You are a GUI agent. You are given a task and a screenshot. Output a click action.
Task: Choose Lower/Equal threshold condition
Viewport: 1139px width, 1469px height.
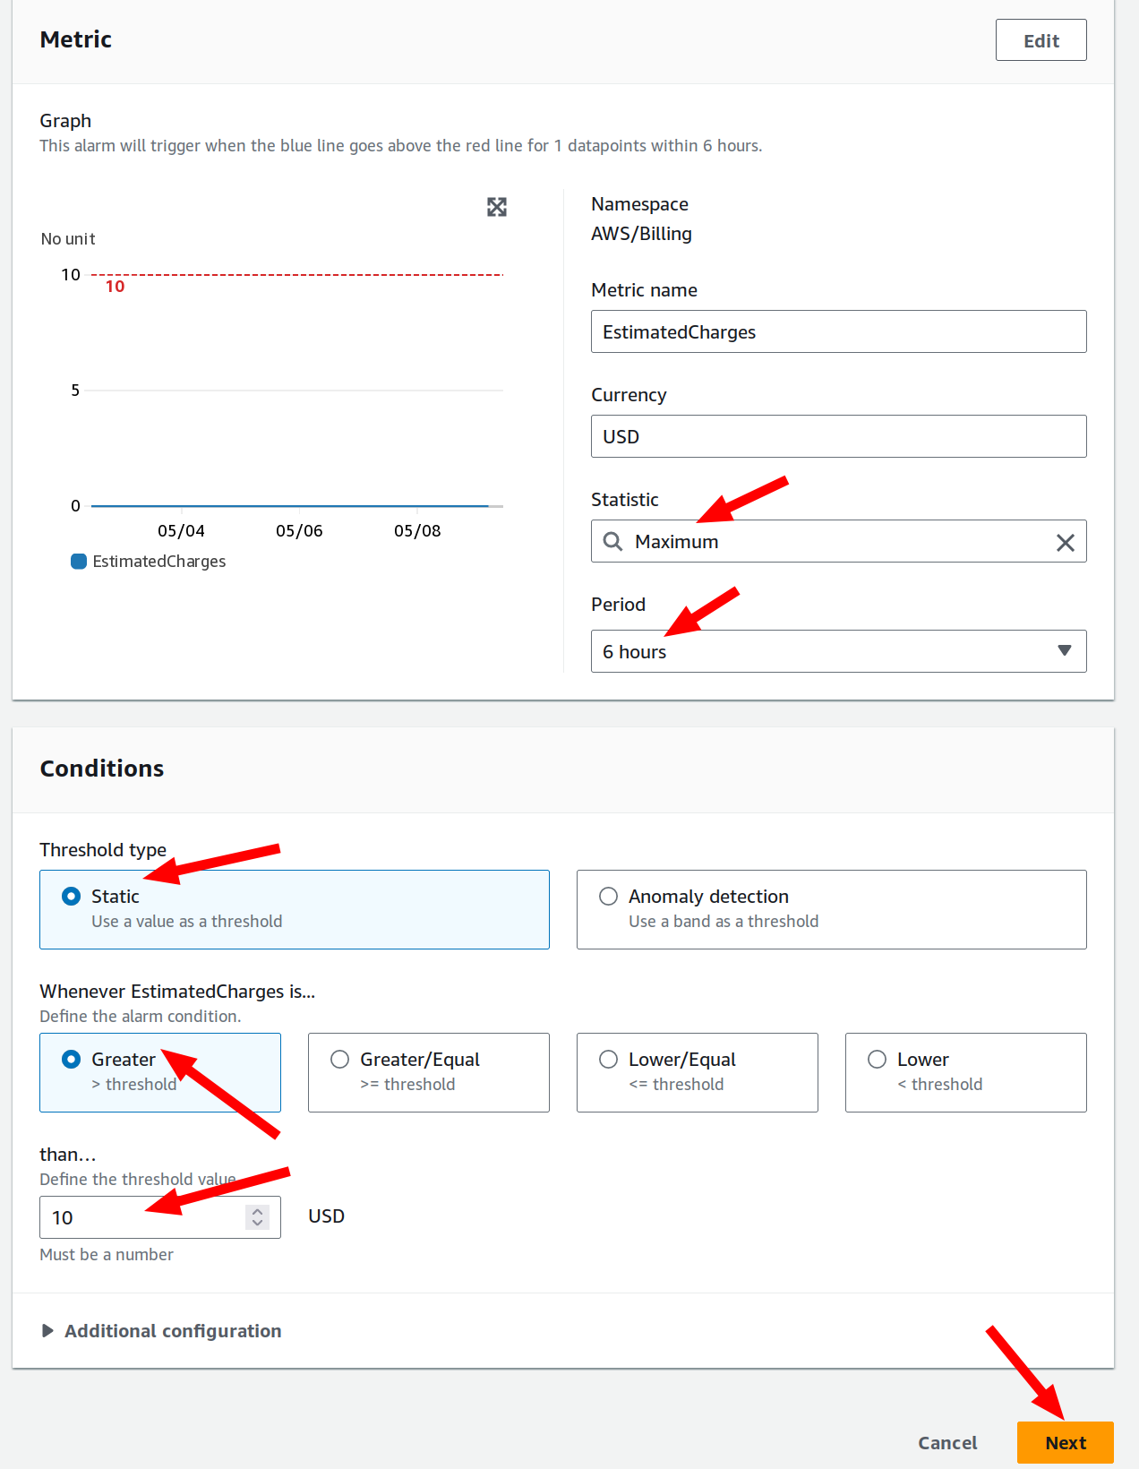[698, 1072]
